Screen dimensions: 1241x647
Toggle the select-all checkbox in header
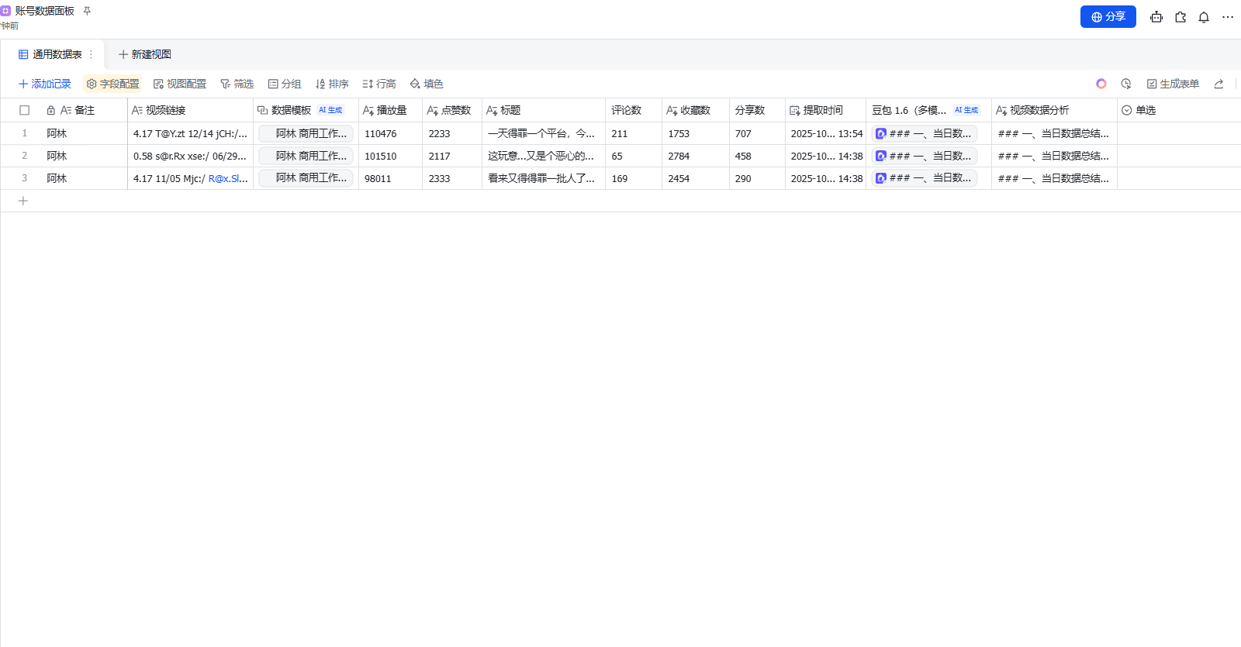25,110
